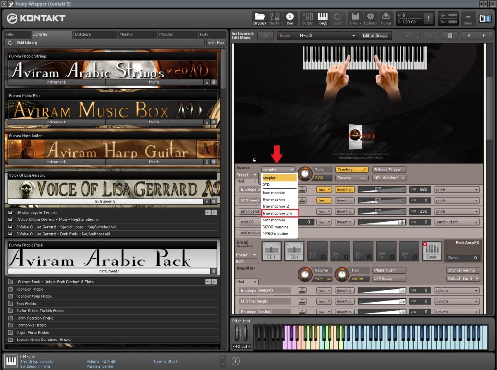Click the info icon in status bar
This screenshot has width=497, height=370.
pos(235,361)
